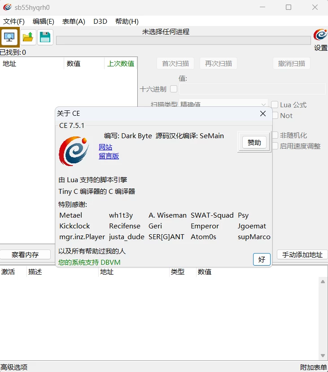The image size is (328, 372).
Task: Open the 帮助(H) menu
Action: click(127, 21)
